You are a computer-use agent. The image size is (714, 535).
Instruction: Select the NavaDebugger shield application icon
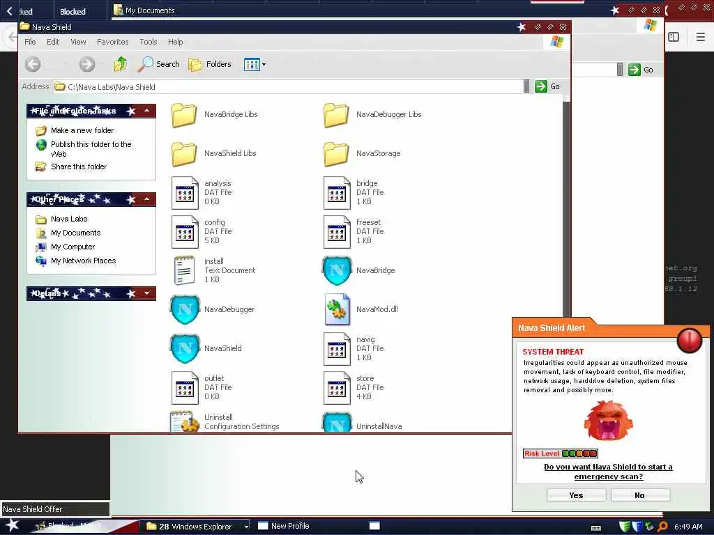pos(185,309)
